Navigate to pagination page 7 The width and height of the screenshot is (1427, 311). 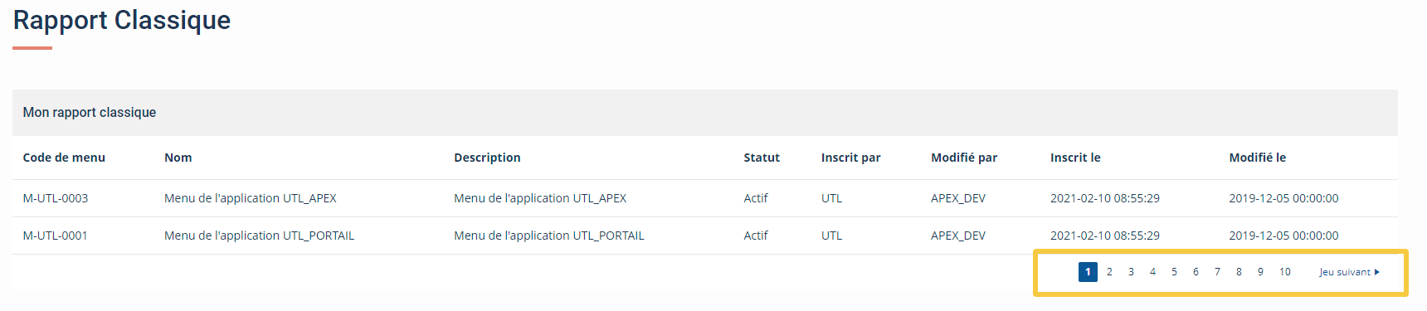click(x=1217, y=272)
